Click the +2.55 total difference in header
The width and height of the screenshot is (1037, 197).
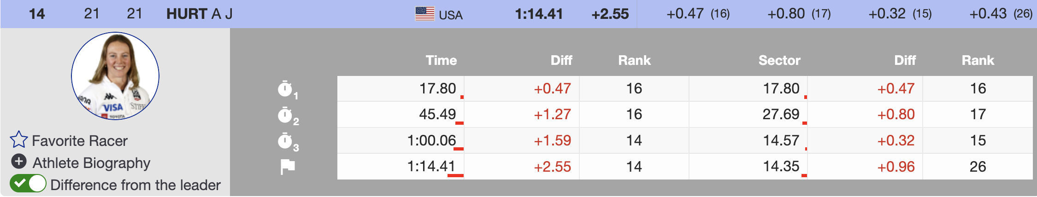pyautogui.click(x=610, y=14)
